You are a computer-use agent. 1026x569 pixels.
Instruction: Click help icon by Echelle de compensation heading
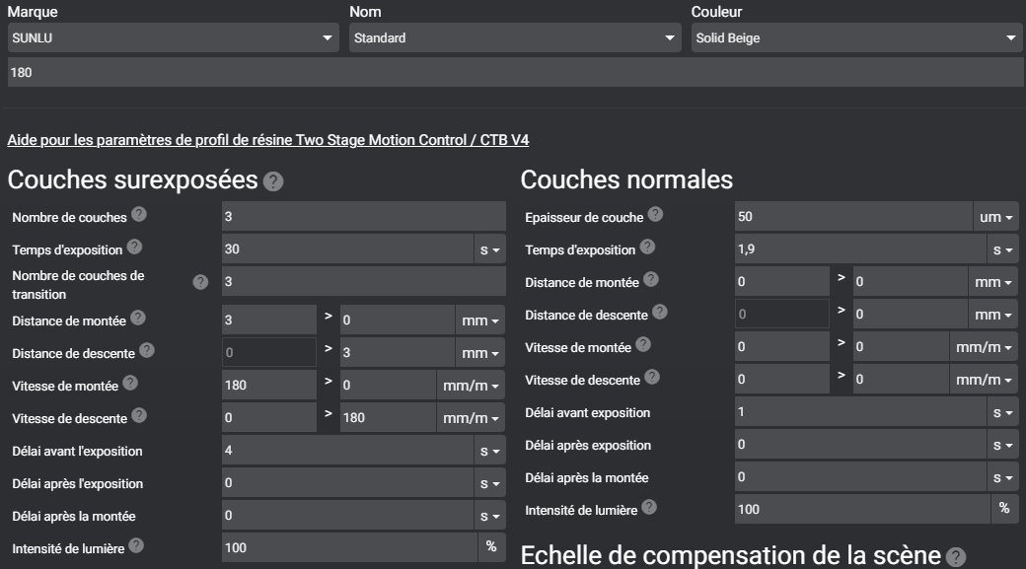(955, 557)
